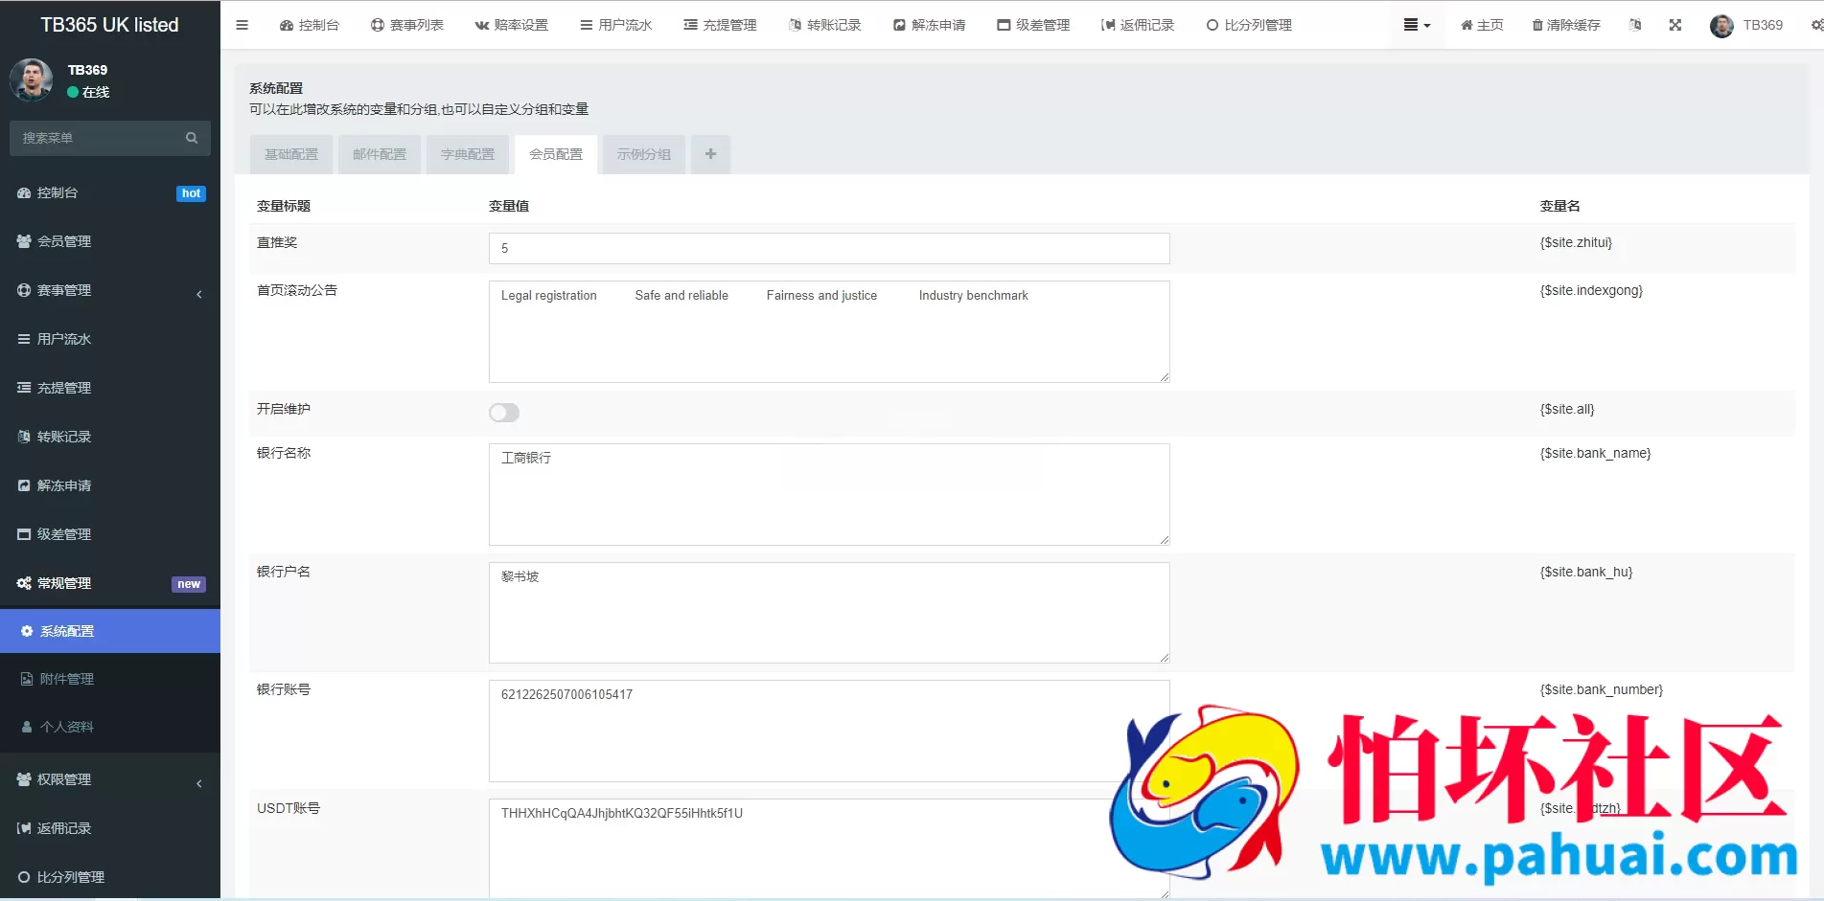Screen dimensions: 1824x901
Task: Click the sidebar profile avatar
Action: 32,80
